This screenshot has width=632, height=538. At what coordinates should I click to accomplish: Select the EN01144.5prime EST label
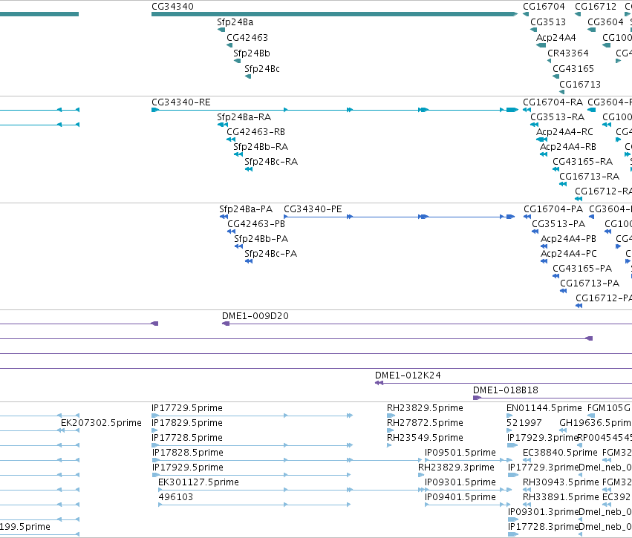(x=544, y=408)
